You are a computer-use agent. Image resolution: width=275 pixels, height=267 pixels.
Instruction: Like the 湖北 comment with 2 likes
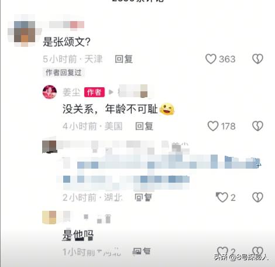(222, 197)
